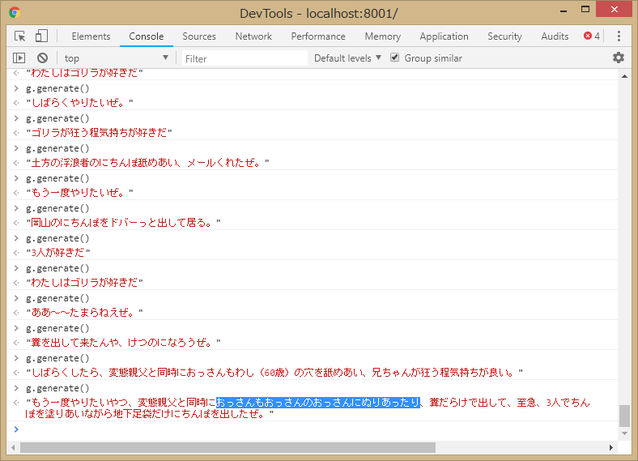
Task: Go to the Elements tab
Action: tap(91, 36)
